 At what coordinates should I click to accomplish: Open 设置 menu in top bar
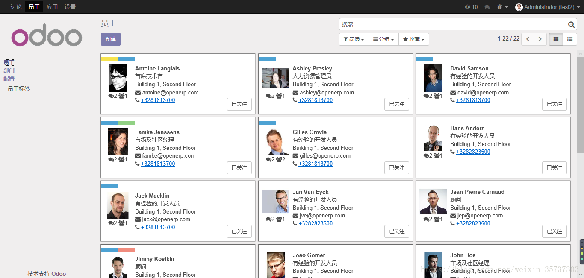(x=70, y=7)
